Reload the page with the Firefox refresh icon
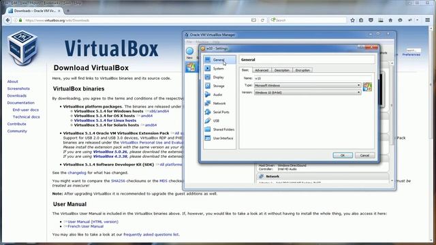 click(x=262, y=20)
